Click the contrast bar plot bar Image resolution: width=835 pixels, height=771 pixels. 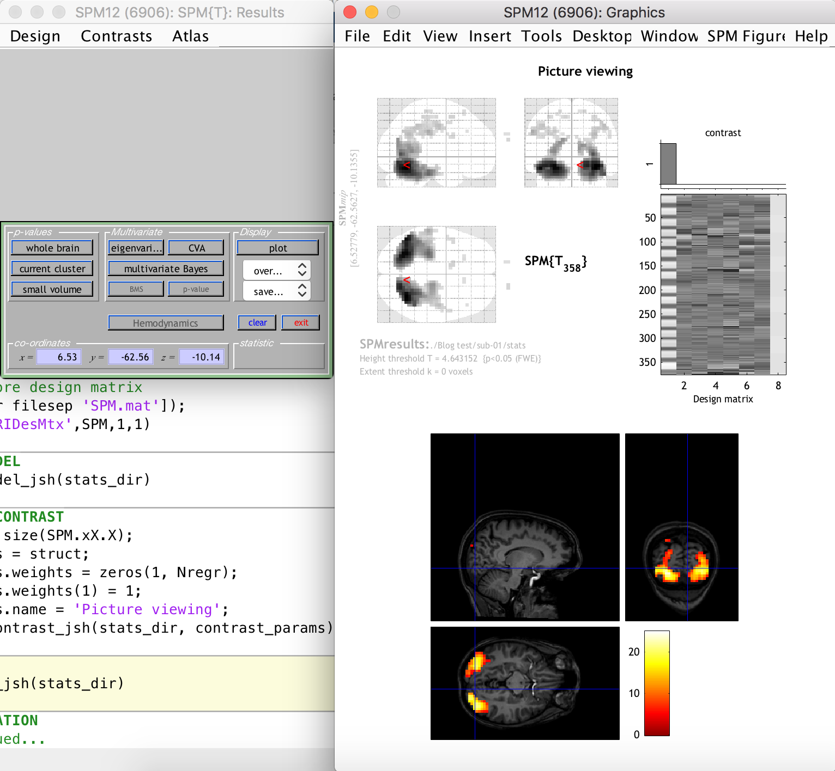[668, 164]
